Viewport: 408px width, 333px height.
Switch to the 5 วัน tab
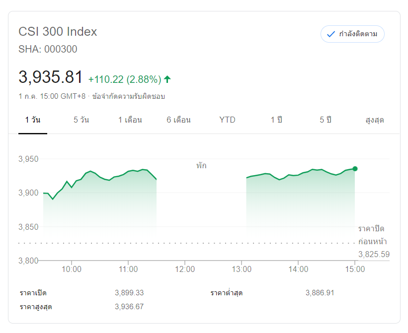pyautogui.click(x=82, y=120)
